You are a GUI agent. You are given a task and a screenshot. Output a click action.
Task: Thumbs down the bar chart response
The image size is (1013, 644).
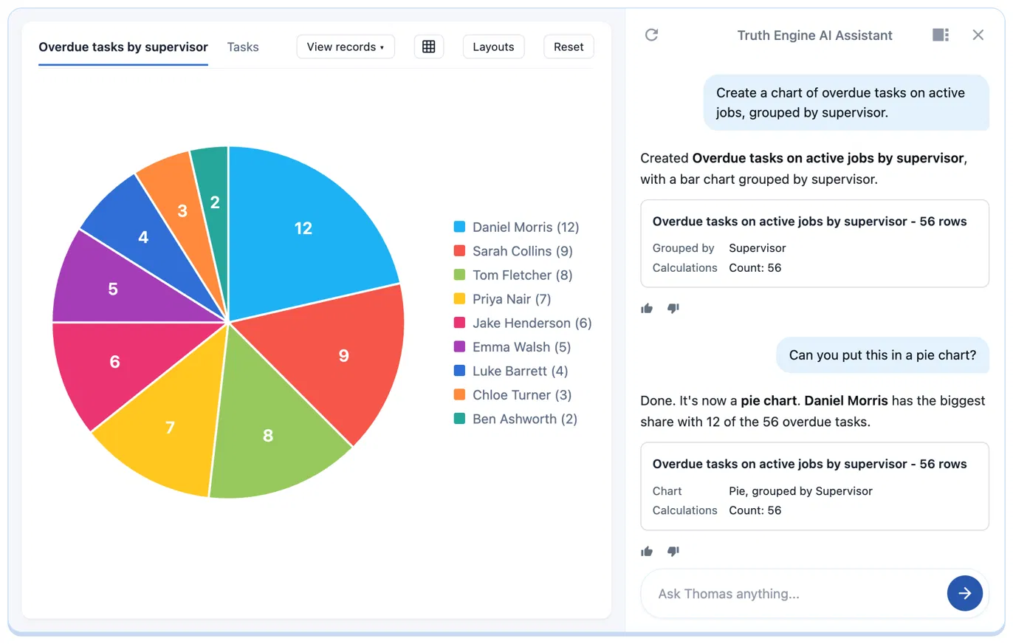click(673, 308)
